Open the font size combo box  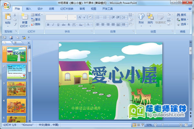(72, 17)
